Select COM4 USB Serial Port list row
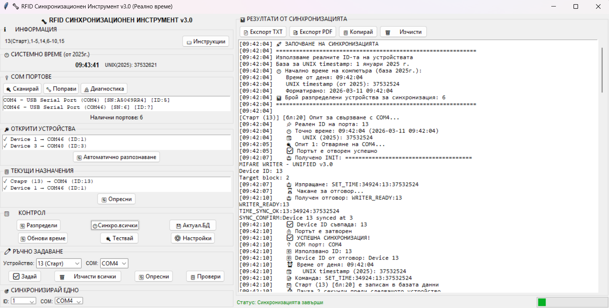Image resolution: width=609 pixels, height=308 pixels. [x=86, y=100]
